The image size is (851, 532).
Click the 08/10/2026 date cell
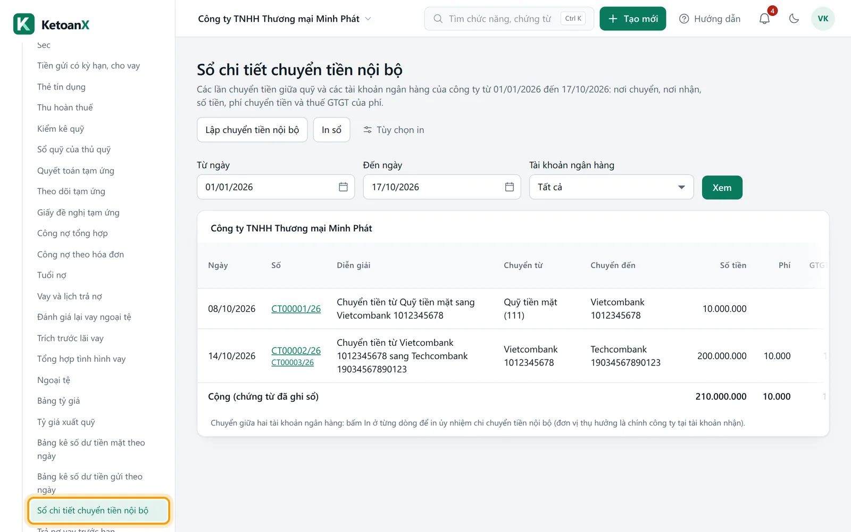coord(231,309)
